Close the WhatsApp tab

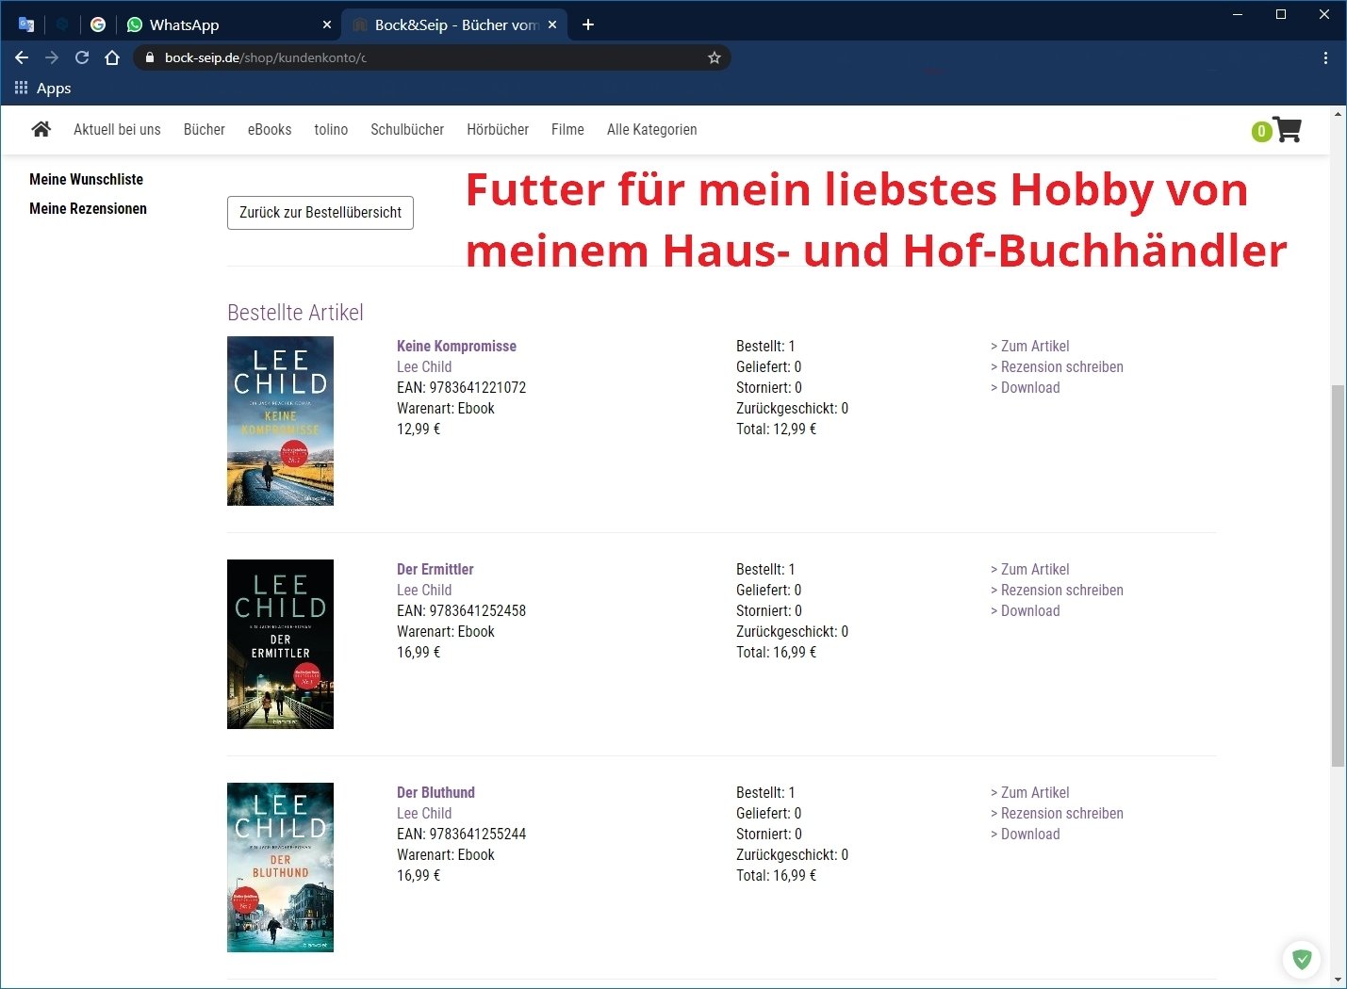[327, 24]
